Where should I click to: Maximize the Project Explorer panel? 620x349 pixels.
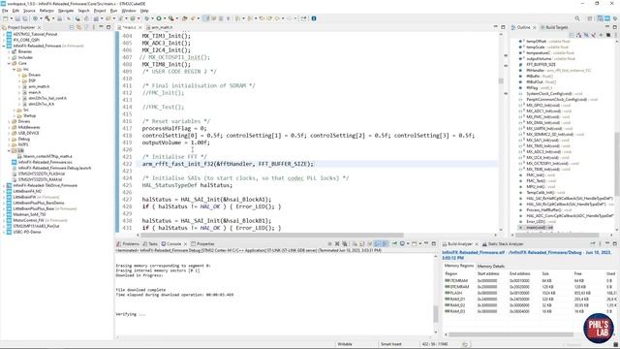[108, 27]
